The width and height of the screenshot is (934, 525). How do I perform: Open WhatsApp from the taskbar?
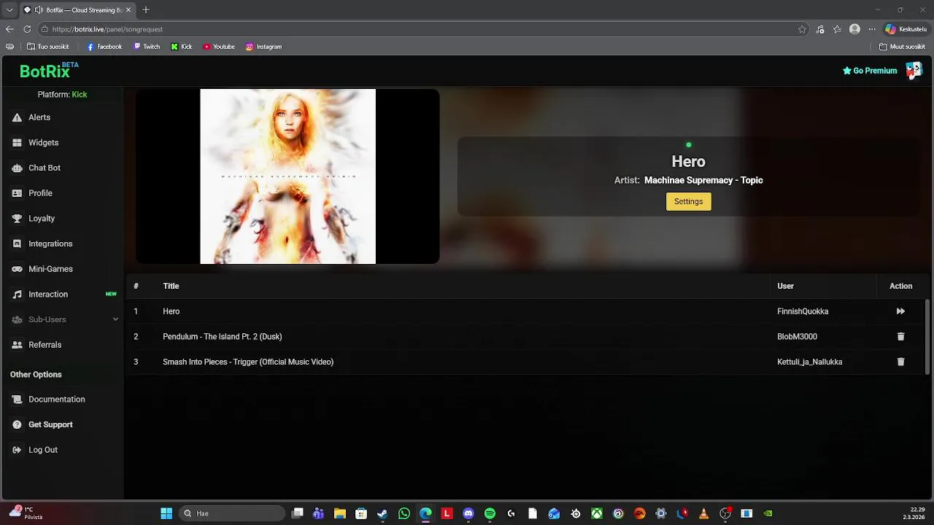[x=404, y=513]
